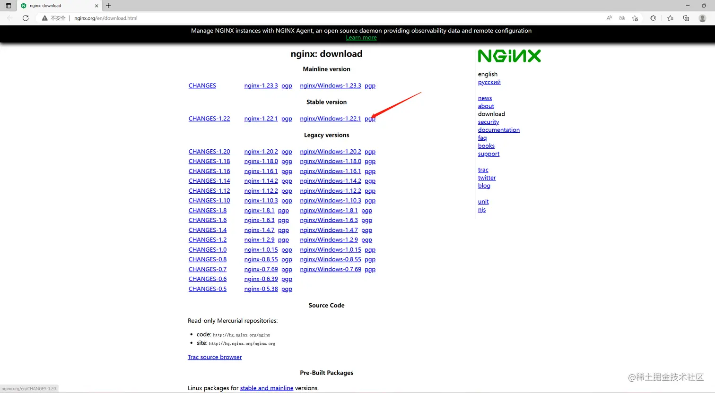
Task: Go to the news page
Action: [x=485, y=98]
